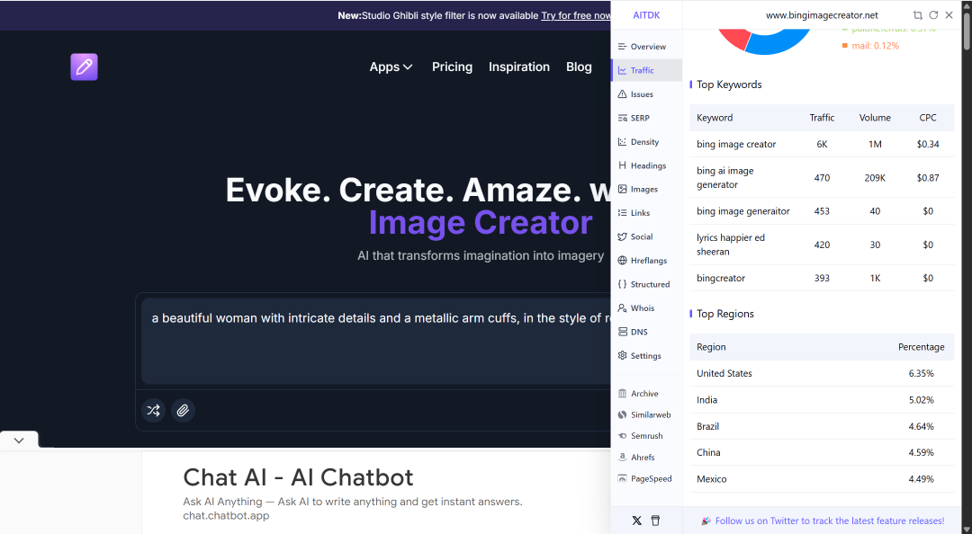Click the India region row
Viewport: 972px width, 534px height.
tap(822, 399)
